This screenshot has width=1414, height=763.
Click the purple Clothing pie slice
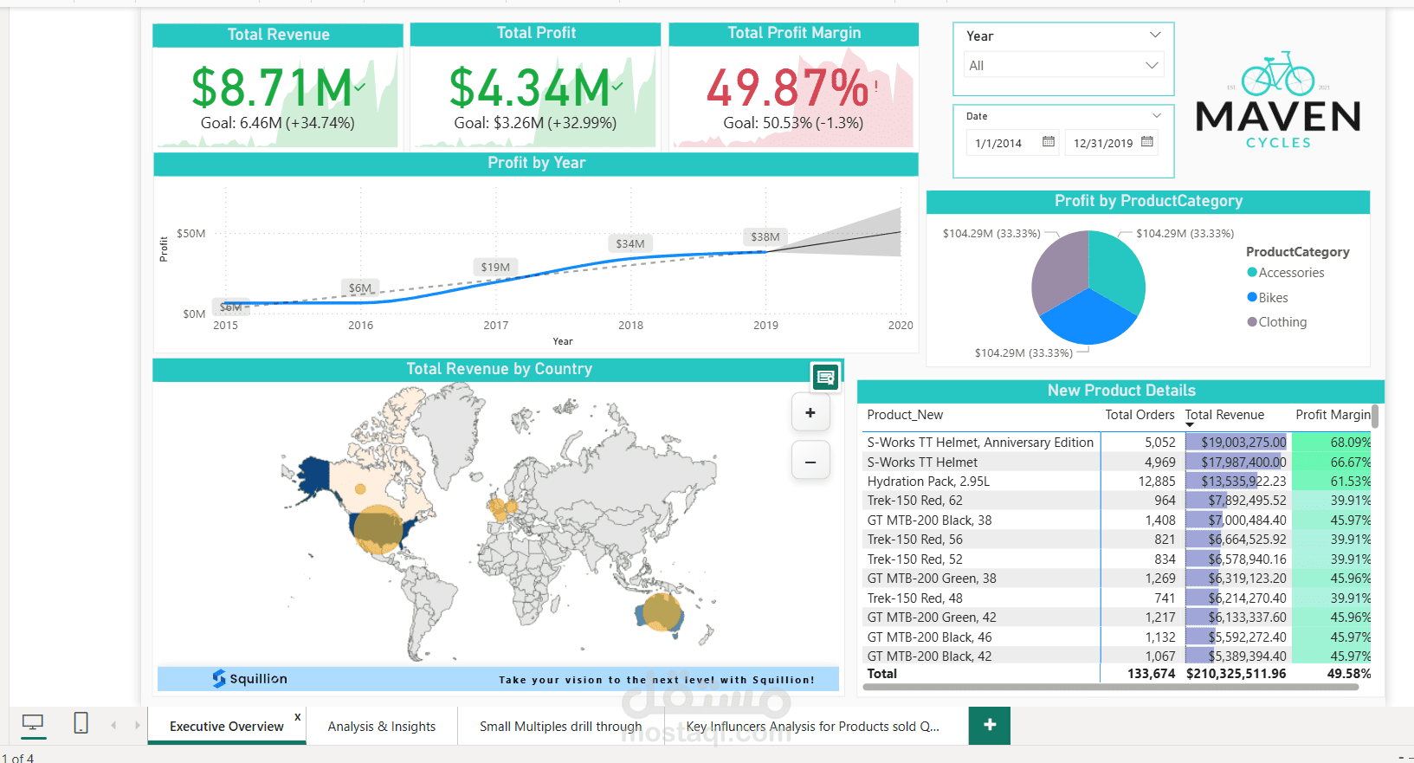coord(1058,270)
